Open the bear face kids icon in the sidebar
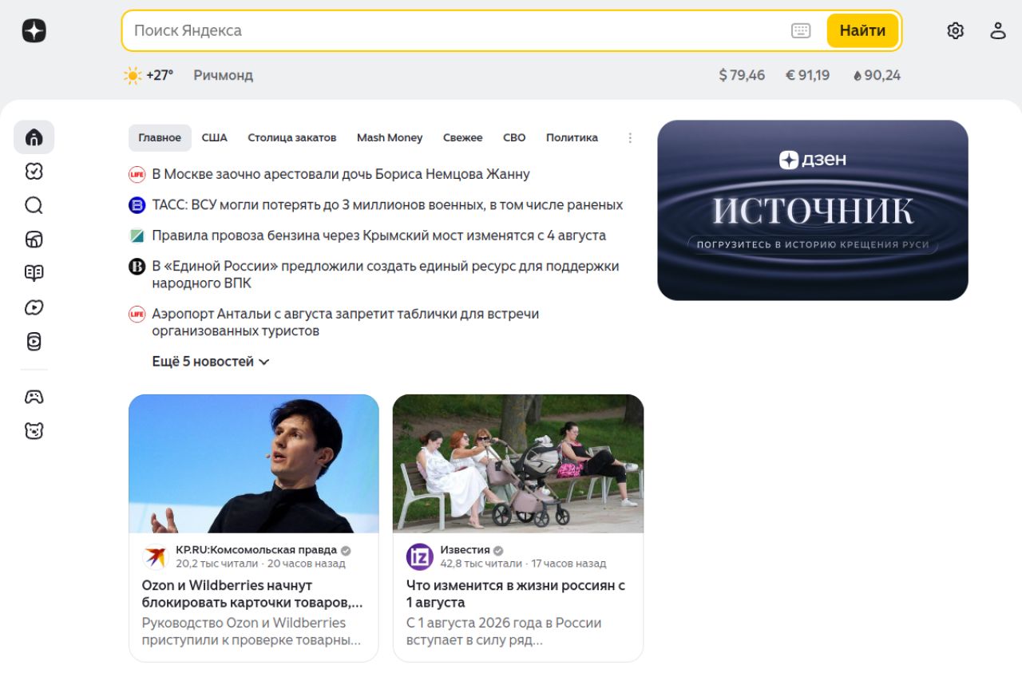 click(x=34, y=431)
